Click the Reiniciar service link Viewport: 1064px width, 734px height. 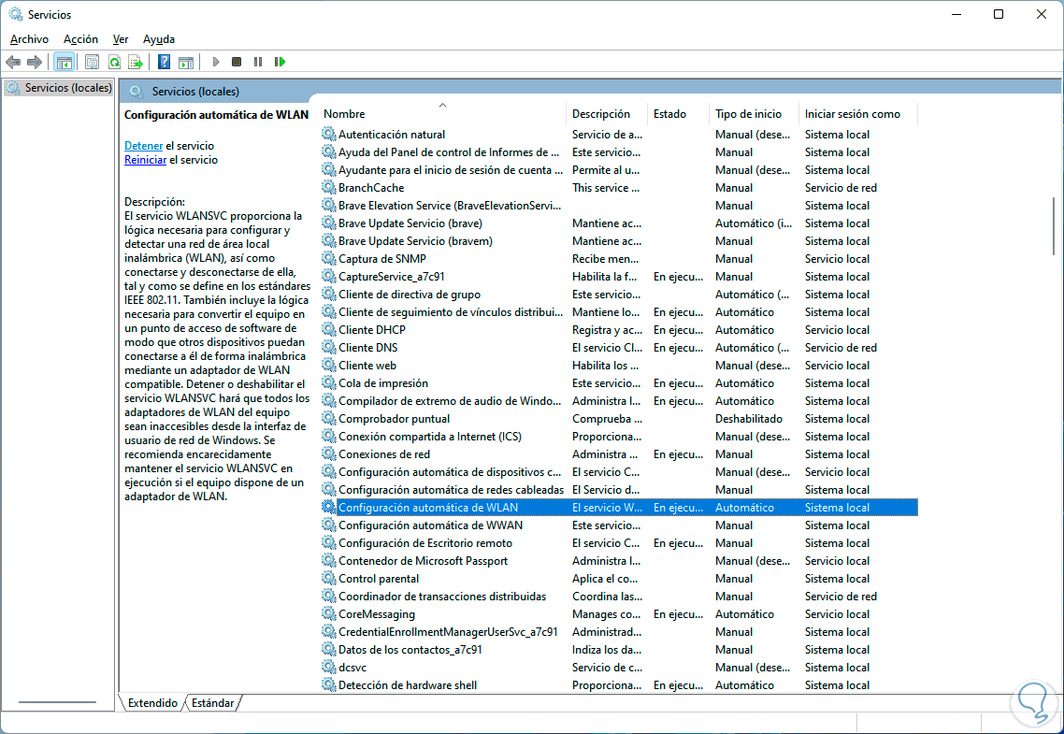[x=145, y=160]
